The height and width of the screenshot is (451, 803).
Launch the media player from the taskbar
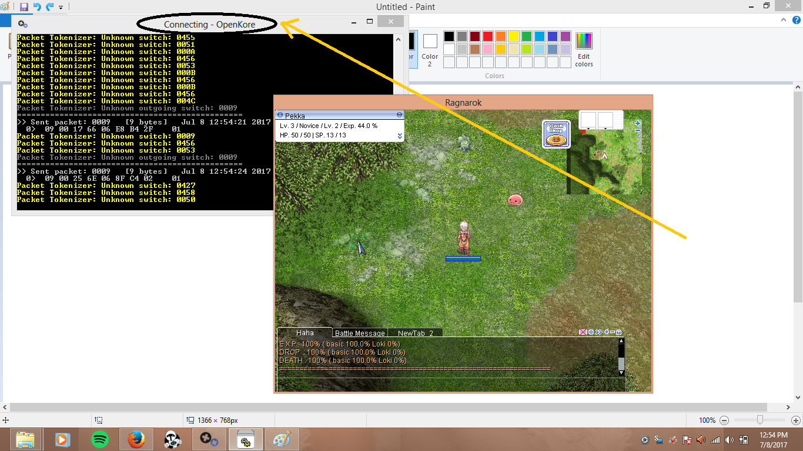[x=62, y=439]
